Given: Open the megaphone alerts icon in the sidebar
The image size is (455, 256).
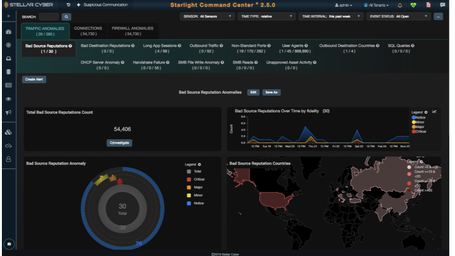Looking at the screenshot, I should pos(9,112).
